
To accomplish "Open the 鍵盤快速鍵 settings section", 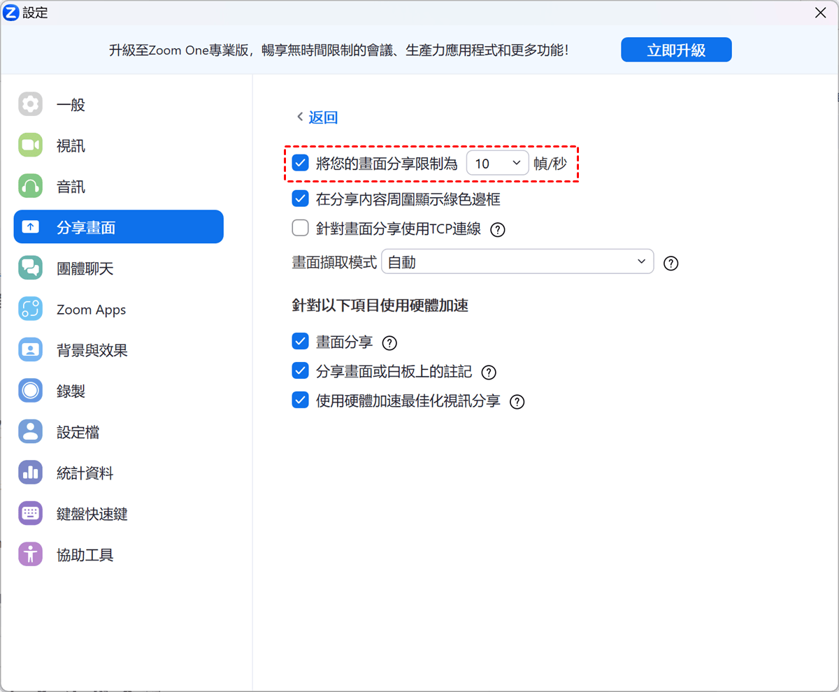I will pyautogui.click(x=119, y=514).
